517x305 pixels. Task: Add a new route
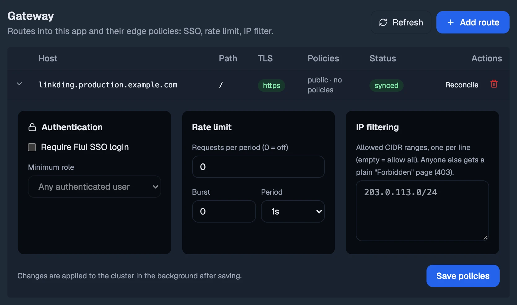473,22
